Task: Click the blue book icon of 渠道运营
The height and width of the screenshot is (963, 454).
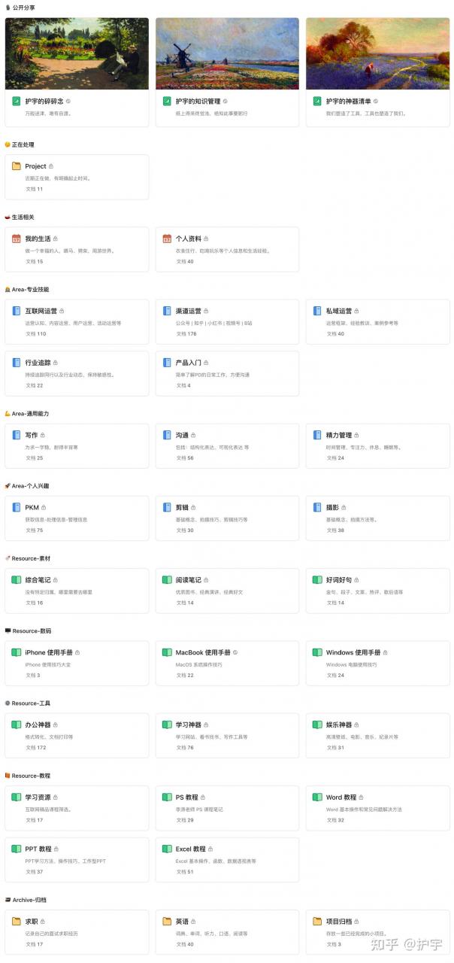Action: (167, 311)
